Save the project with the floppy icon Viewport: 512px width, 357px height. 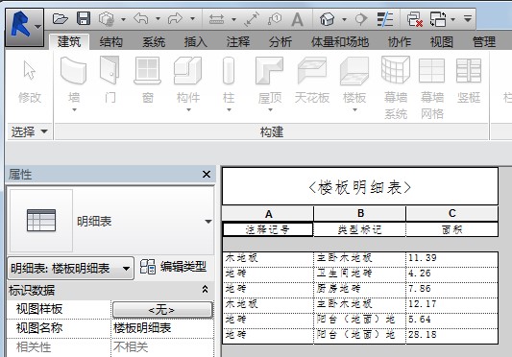tap(84, 18)
